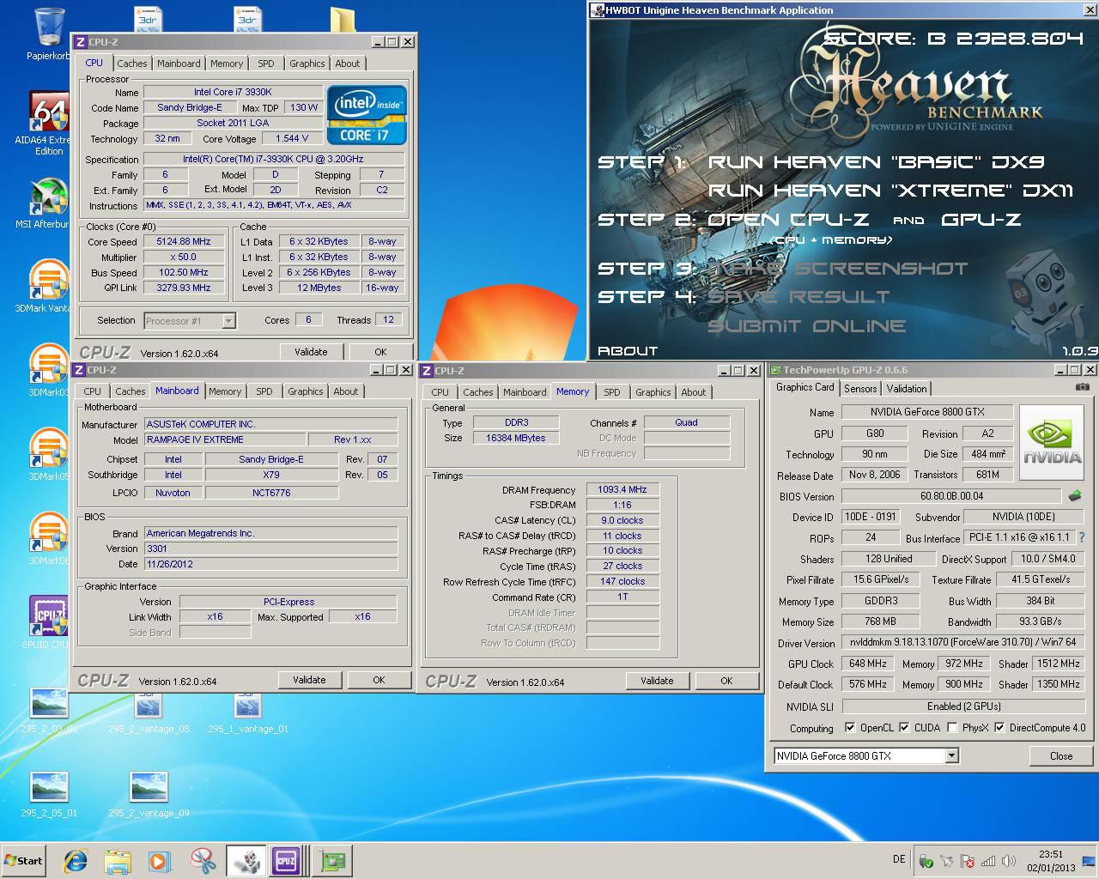Switch to Caches tab in top CPU-Z
Screen dimensions: 1099x879
pyautogui.click(x=131, y=64)
